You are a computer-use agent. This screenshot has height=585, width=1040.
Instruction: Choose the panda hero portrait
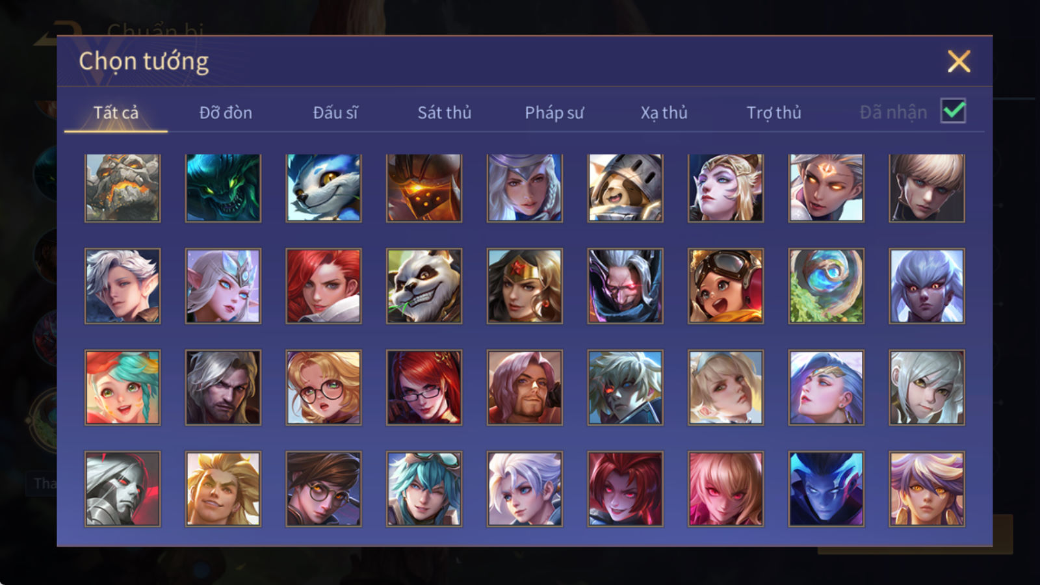(x=424, y=286)
